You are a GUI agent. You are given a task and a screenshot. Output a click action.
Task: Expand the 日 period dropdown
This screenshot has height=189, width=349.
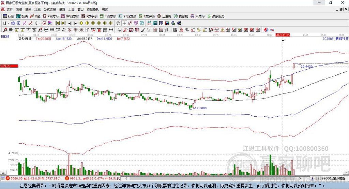coord(8,23)
